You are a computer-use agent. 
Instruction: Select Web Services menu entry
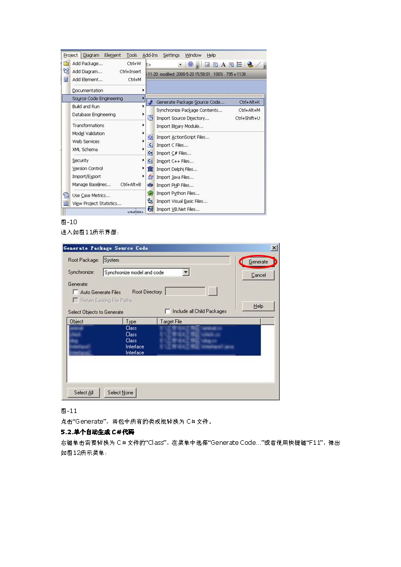click(x=104, y=141)
